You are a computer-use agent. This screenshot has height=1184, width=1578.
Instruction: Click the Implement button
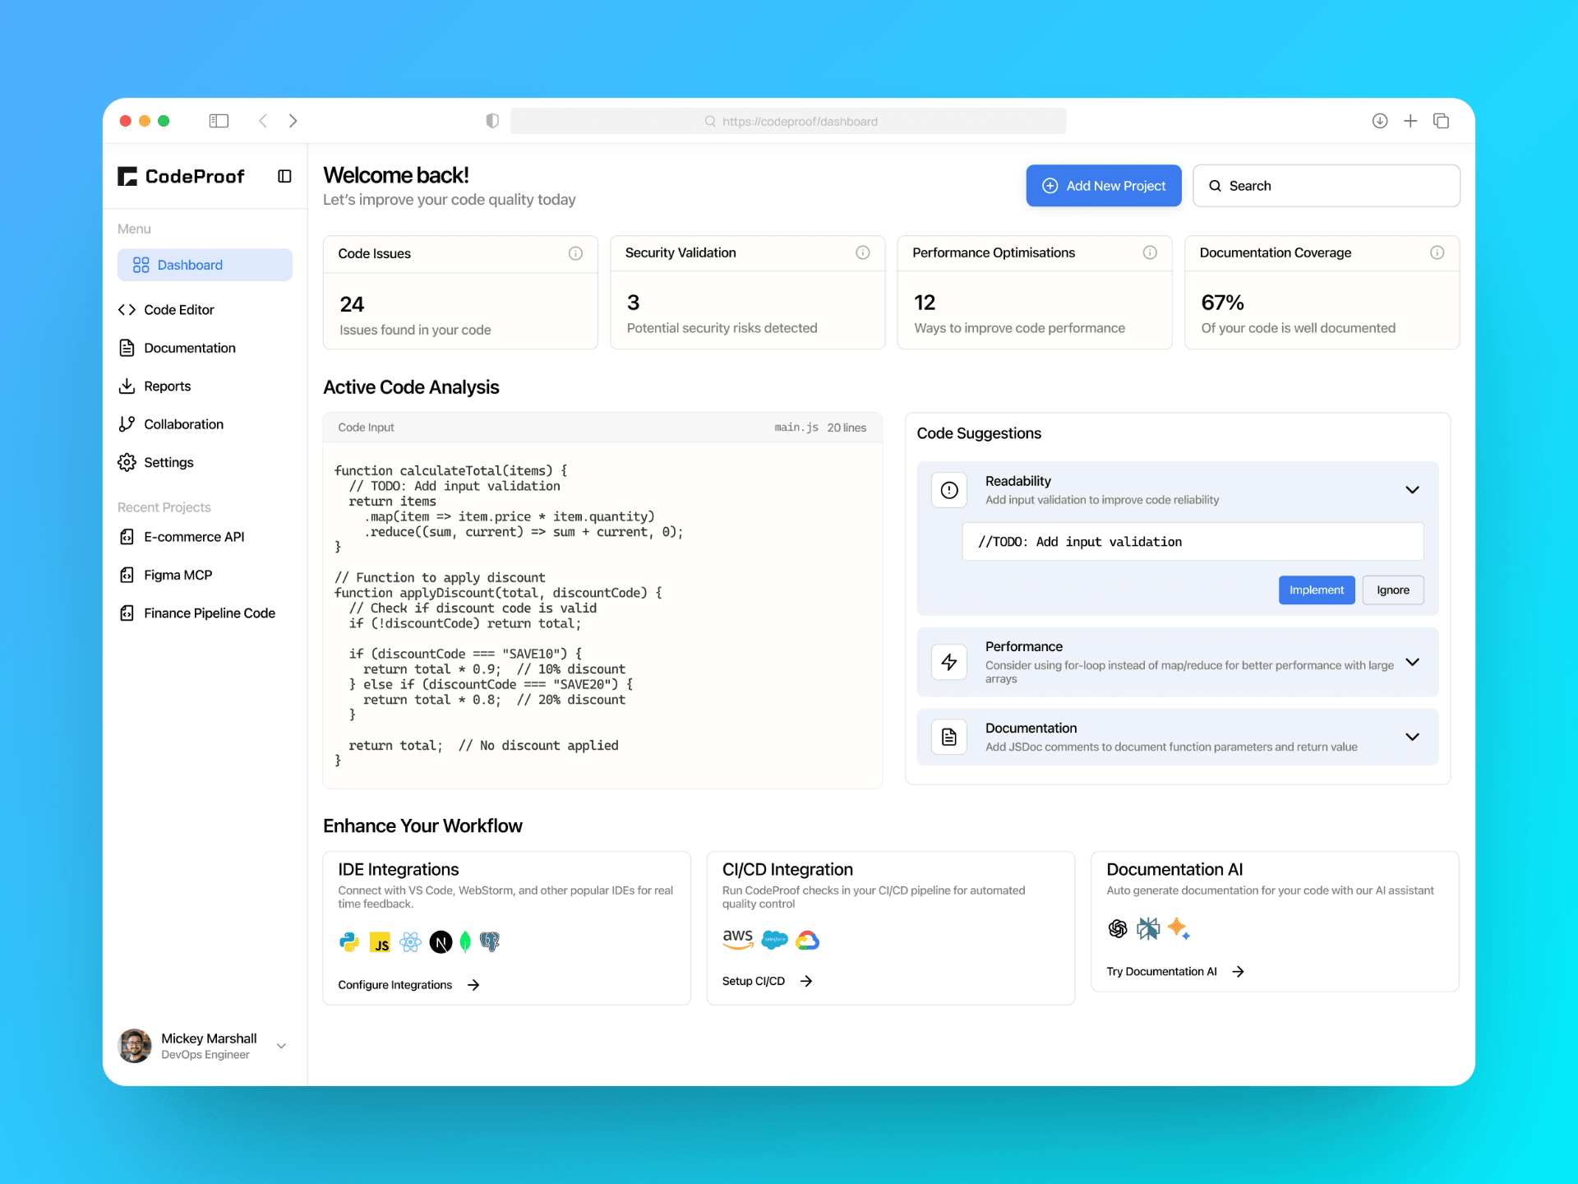[x=1316, y=590]
